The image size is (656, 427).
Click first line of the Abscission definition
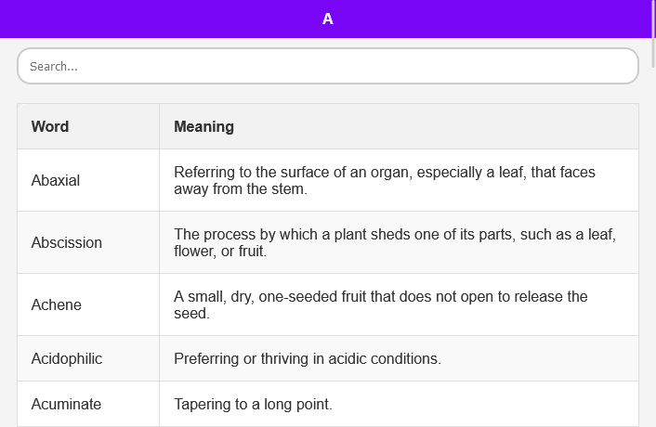pyautogui.click(x=395, y=234)
